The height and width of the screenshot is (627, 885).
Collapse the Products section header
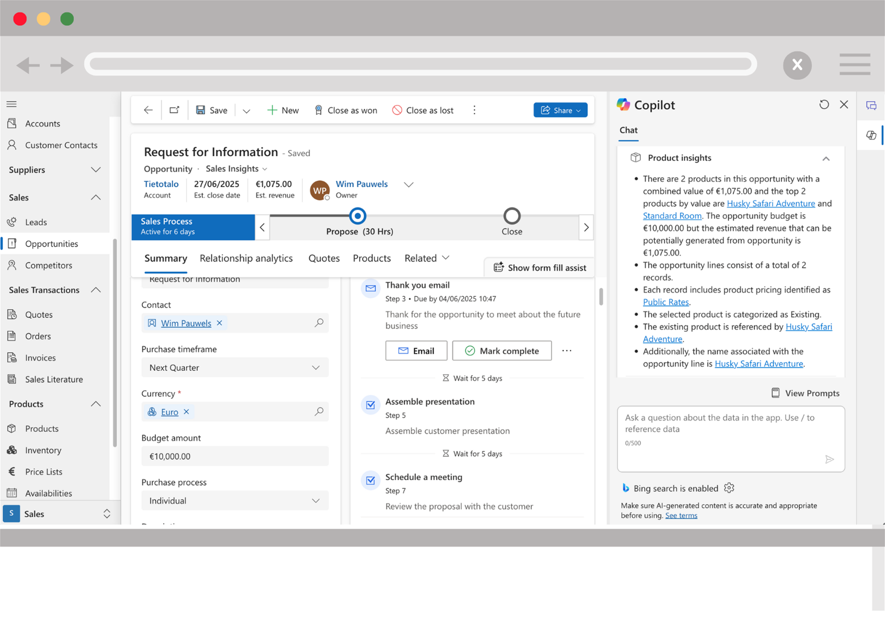[x=96, y=404]
